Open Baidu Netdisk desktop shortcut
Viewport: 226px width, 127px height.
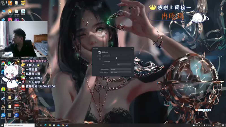click(x=23, y=11)
